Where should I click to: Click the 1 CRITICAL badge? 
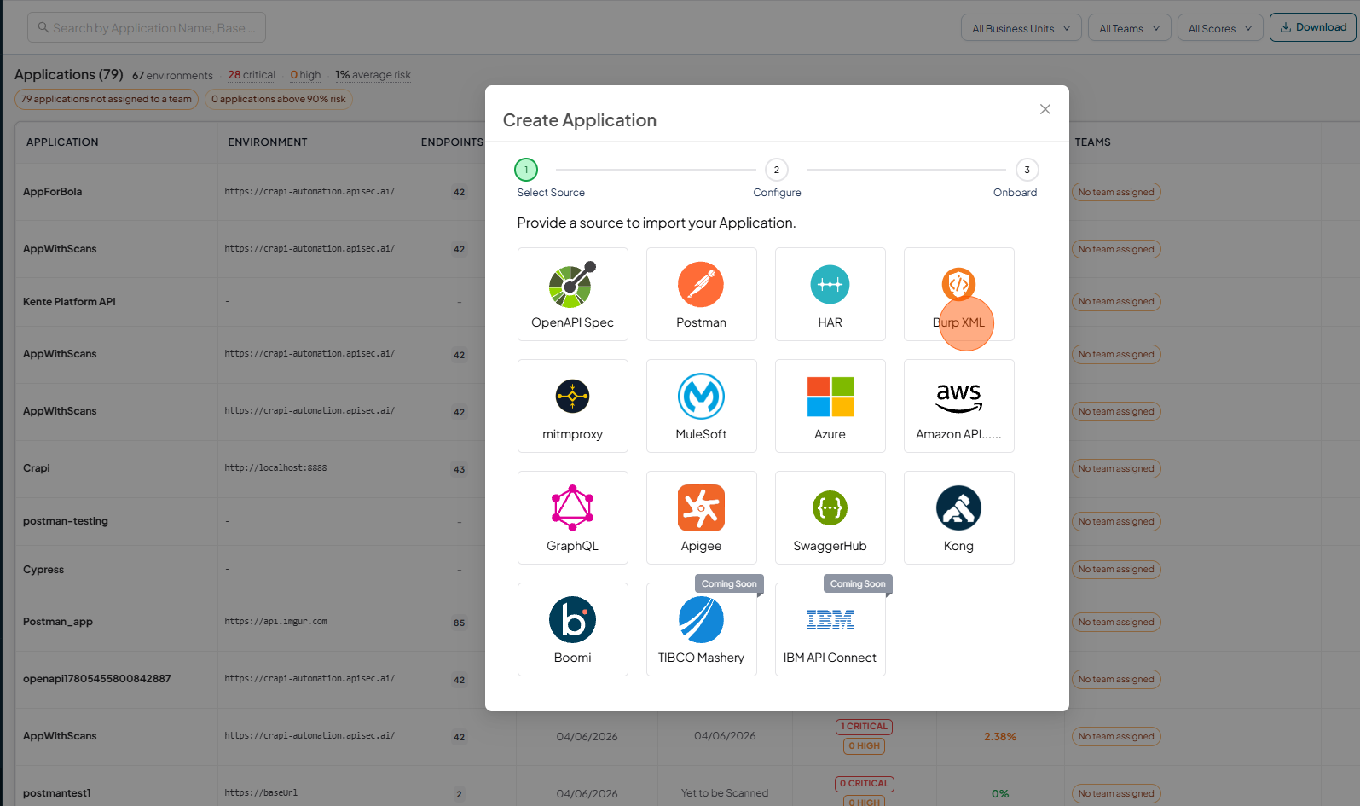coord(865,727)
